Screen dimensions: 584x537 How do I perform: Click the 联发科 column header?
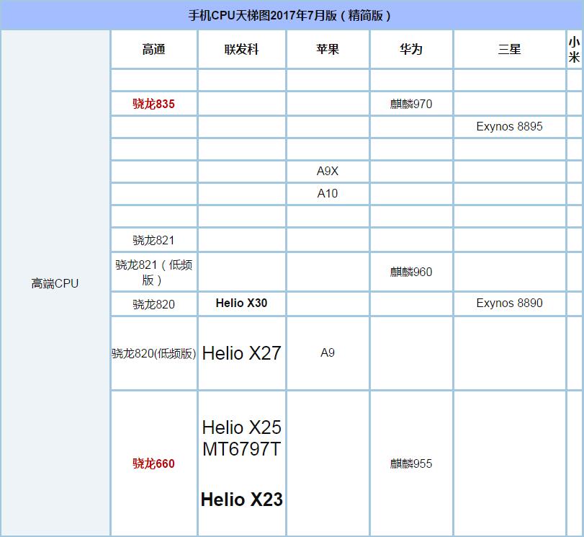(242, 48)
